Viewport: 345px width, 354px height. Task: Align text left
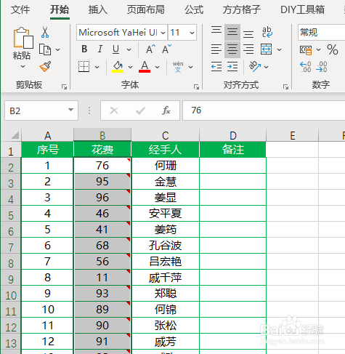216,49
